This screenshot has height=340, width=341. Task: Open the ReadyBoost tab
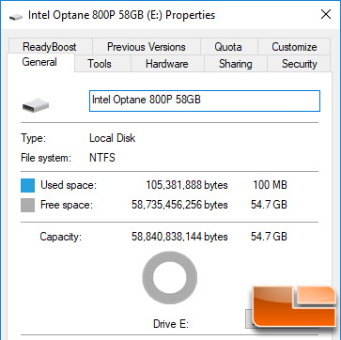point(50,47)
